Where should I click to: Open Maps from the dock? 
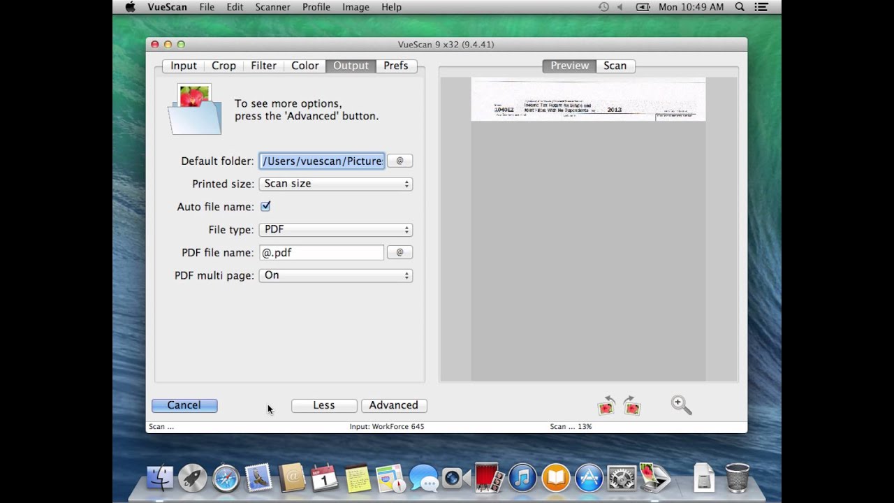click(x=390, y=478)
